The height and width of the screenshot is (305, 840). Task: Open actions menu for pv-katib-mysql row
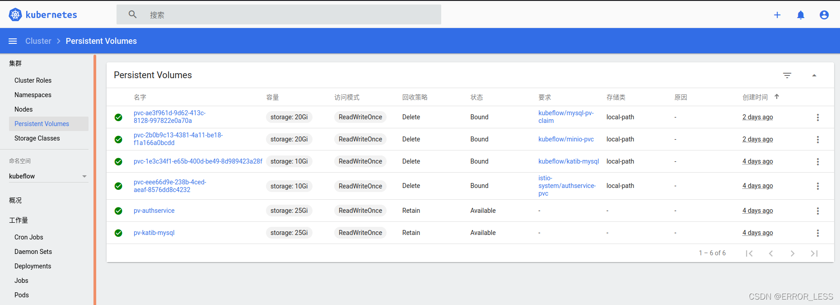click(x=817, y=233)
